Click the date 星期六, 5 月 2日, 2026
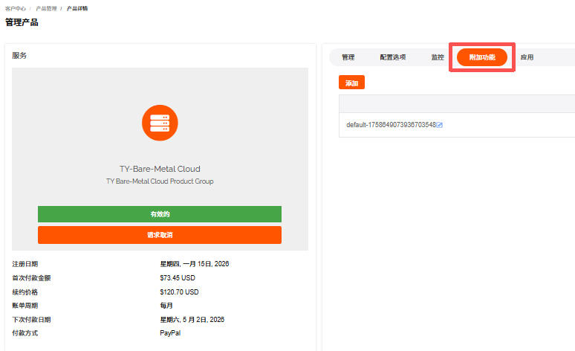Viewport: 575px width, 351px height. coord(192,320)
